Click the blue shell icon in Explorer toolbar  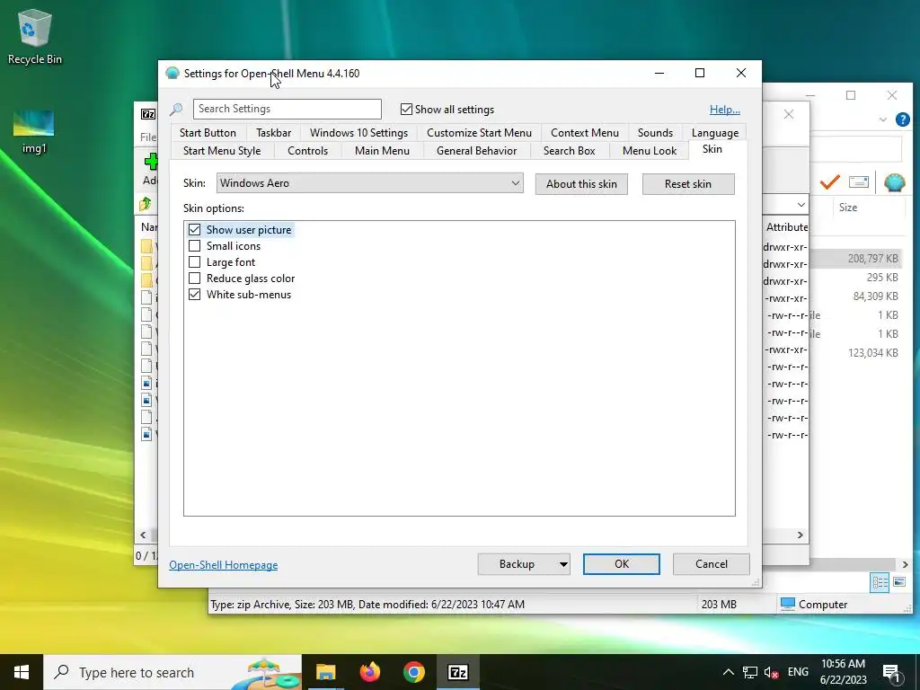894,182
